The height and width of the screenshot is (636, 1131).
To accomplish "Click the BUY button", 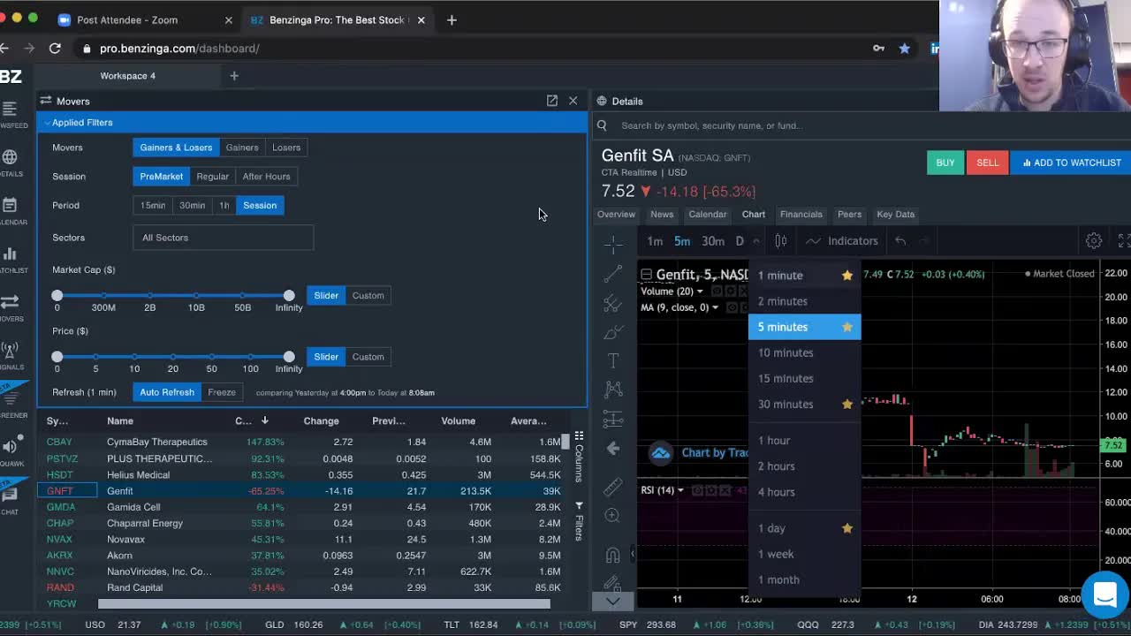I will [945, 163].
